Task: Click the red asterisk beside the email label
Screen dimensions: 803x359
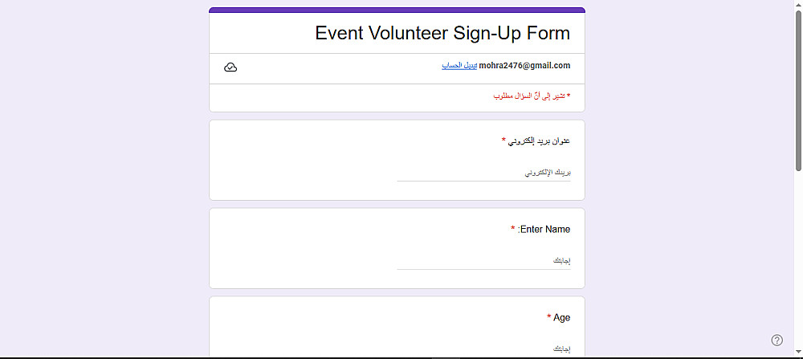Action: pos(504,141)
